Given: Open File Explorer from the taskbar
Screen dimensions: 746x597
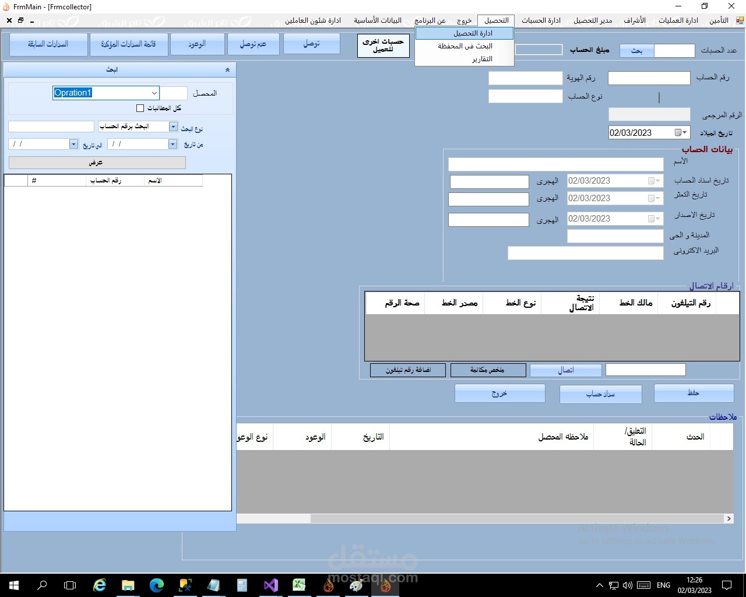Looking at the screenshot, I should (x=128, y=585).
